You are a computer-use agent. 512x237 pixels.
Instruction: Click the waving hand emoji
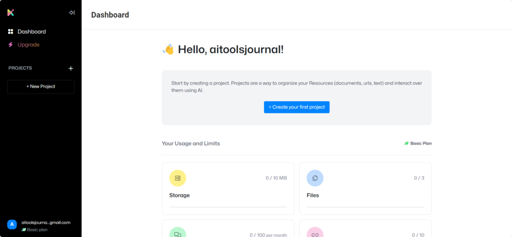[x=168, y=50]
